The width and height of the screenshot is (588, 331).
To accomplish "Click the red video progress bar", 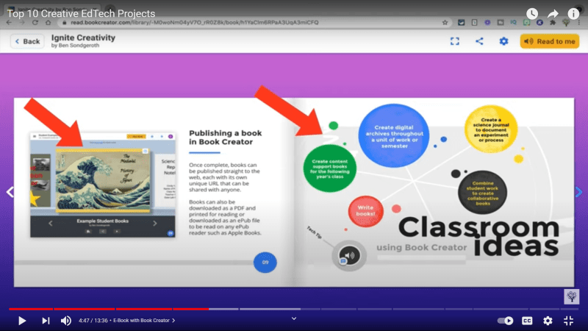I will (110, 309).
